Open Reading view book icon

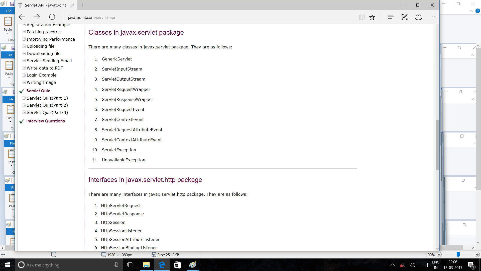coord(362,17)
